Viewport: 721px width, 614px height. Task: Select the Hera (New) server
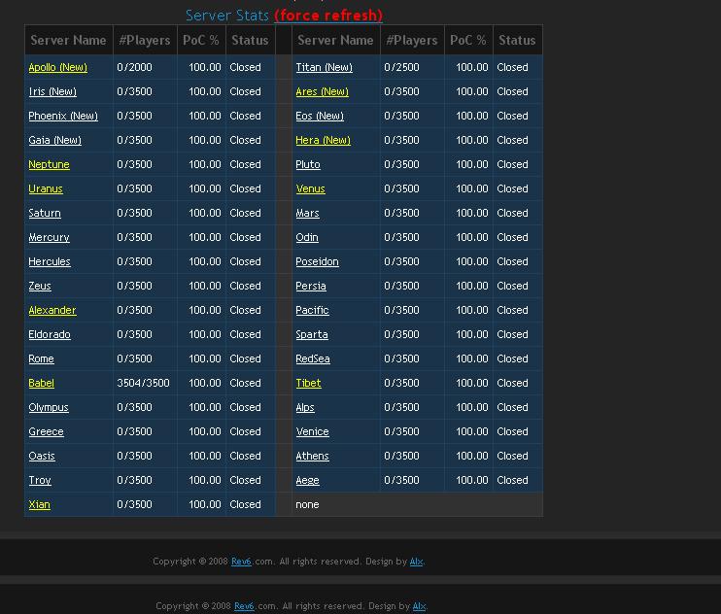point(323,140)
